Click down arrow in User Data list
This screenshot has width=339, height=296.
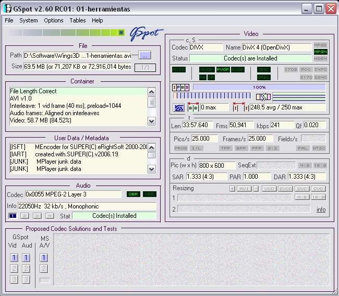pos(152,169)
